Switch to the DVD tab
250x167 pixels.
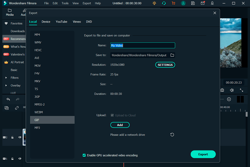(89, 22)
